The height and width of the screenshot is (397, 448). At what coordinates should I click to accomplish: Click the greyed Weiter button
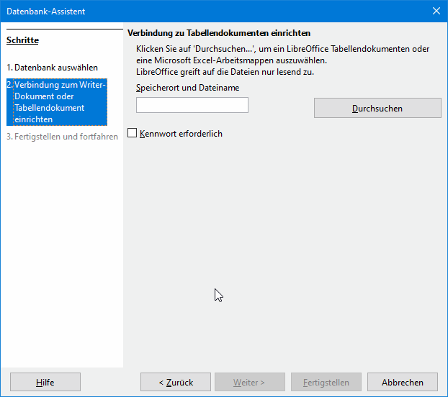[x=250, y=382]
